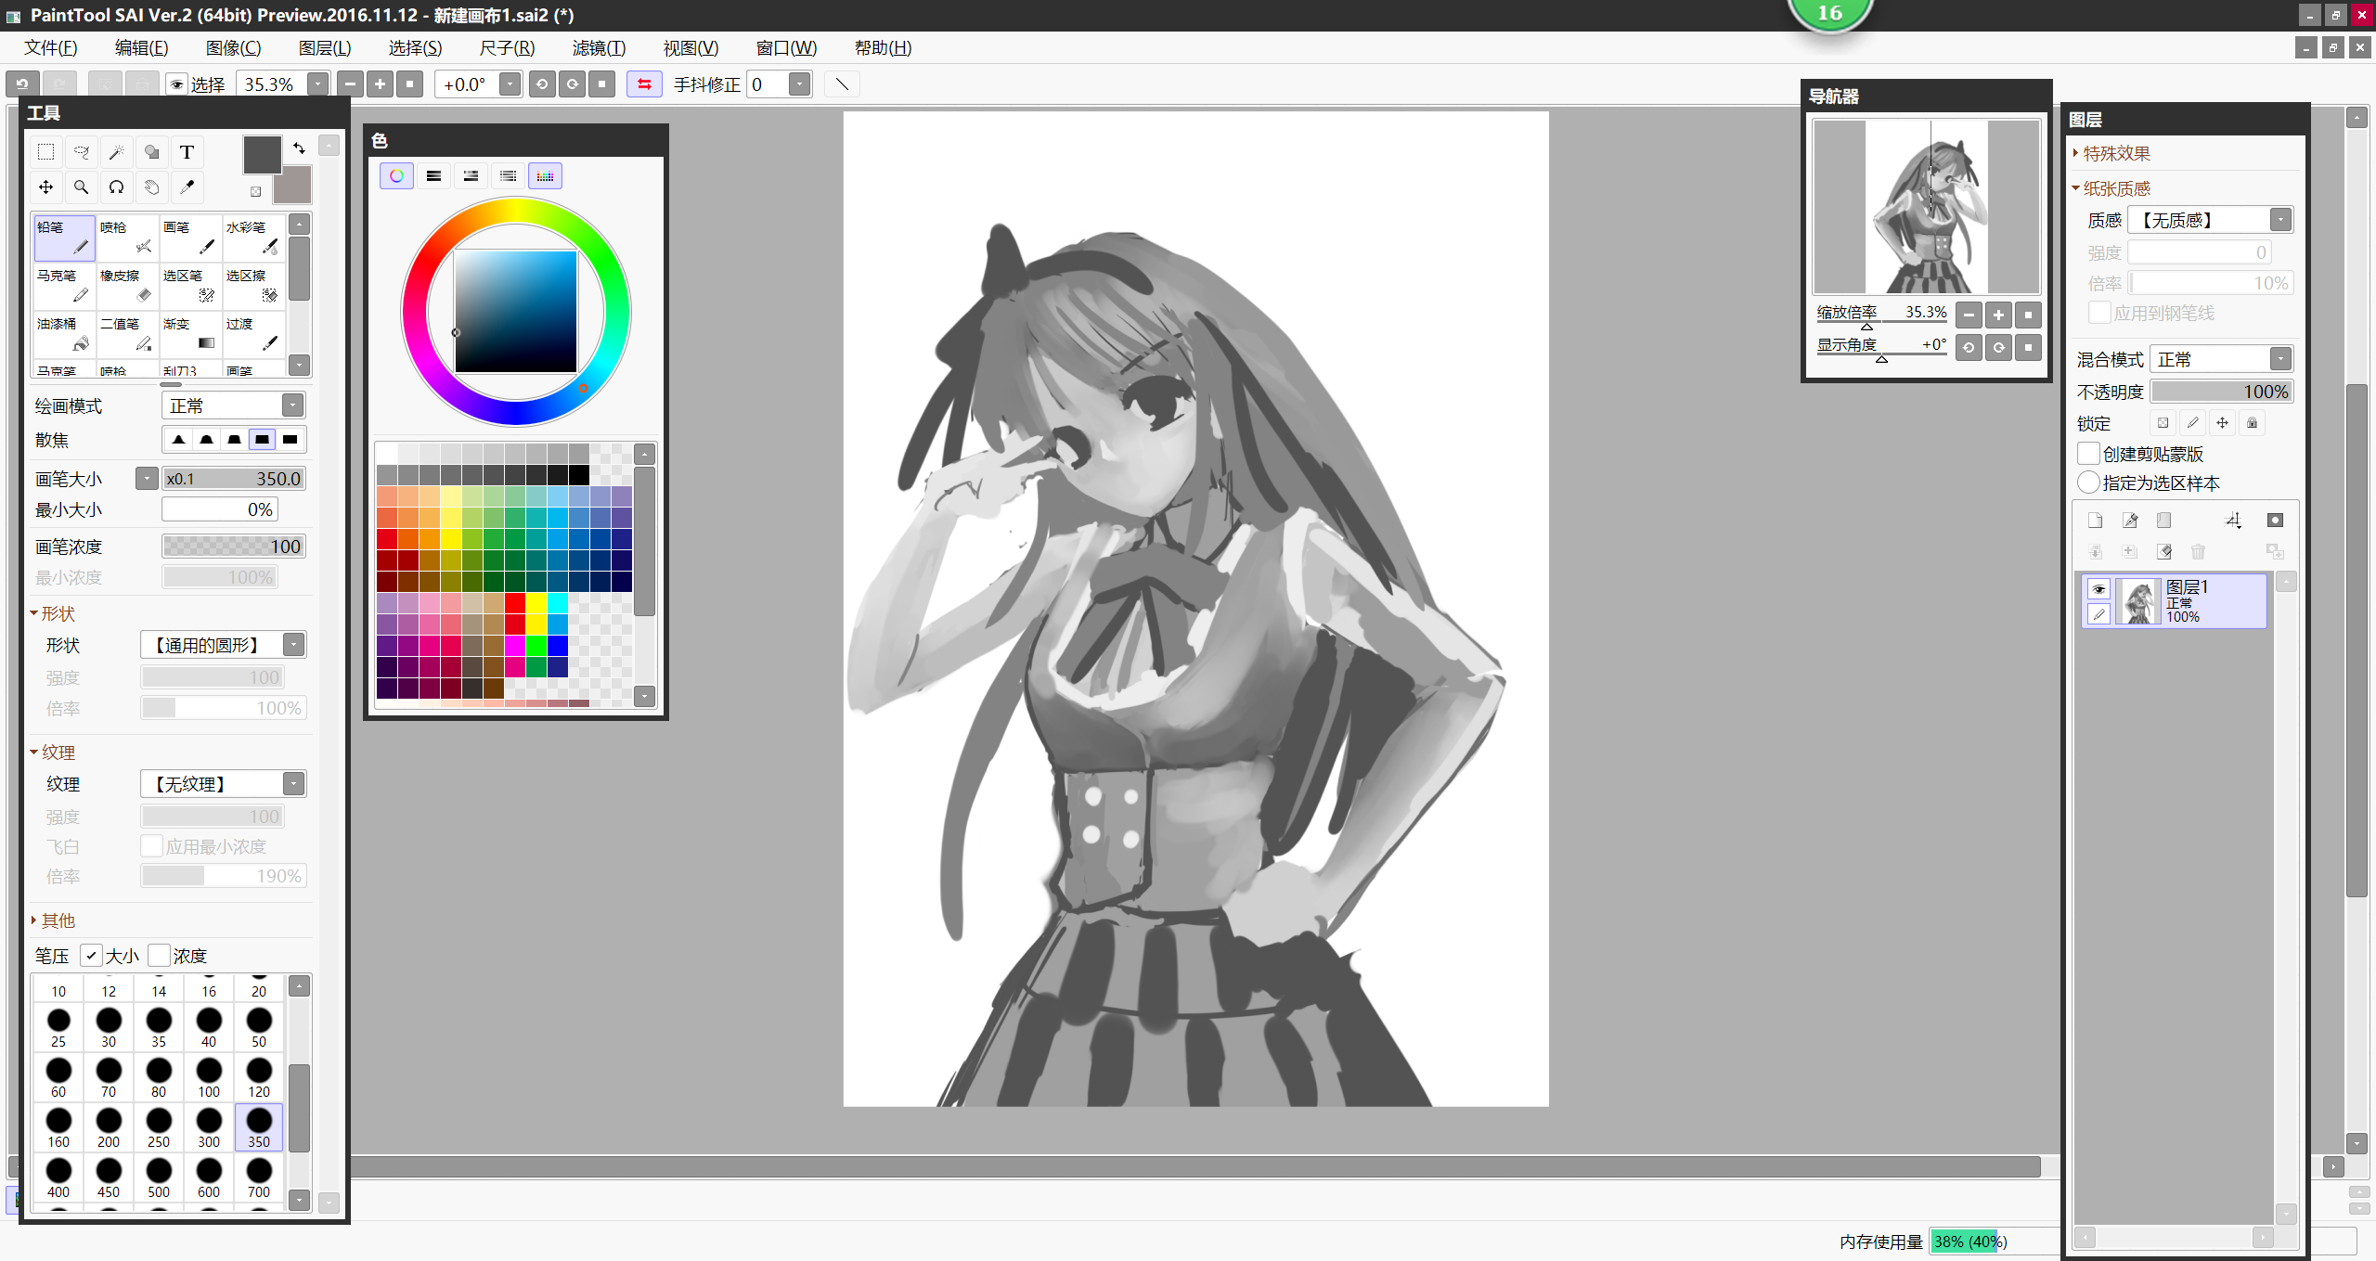2376x1261 pixels.
Task: Select the 油漆桶 bucket tool
Action: tap(63, 334)
